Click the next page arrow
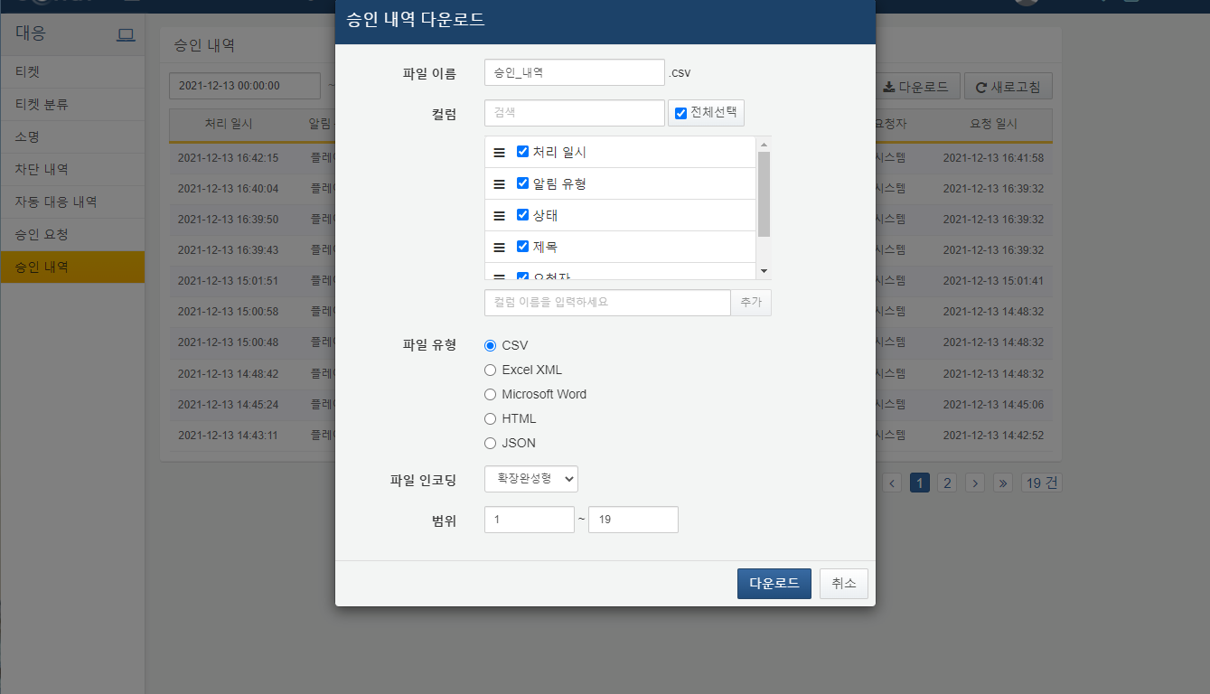1210x694 pixels. click(x=974, y=483)
